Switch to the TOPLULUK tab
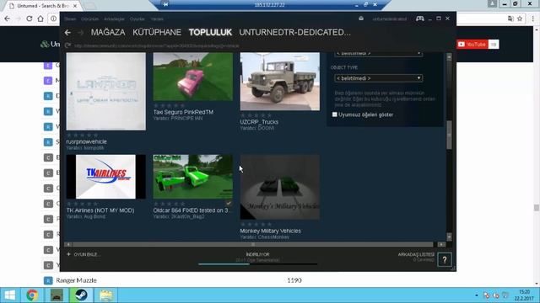540x303 pixels. click(210, 32)
